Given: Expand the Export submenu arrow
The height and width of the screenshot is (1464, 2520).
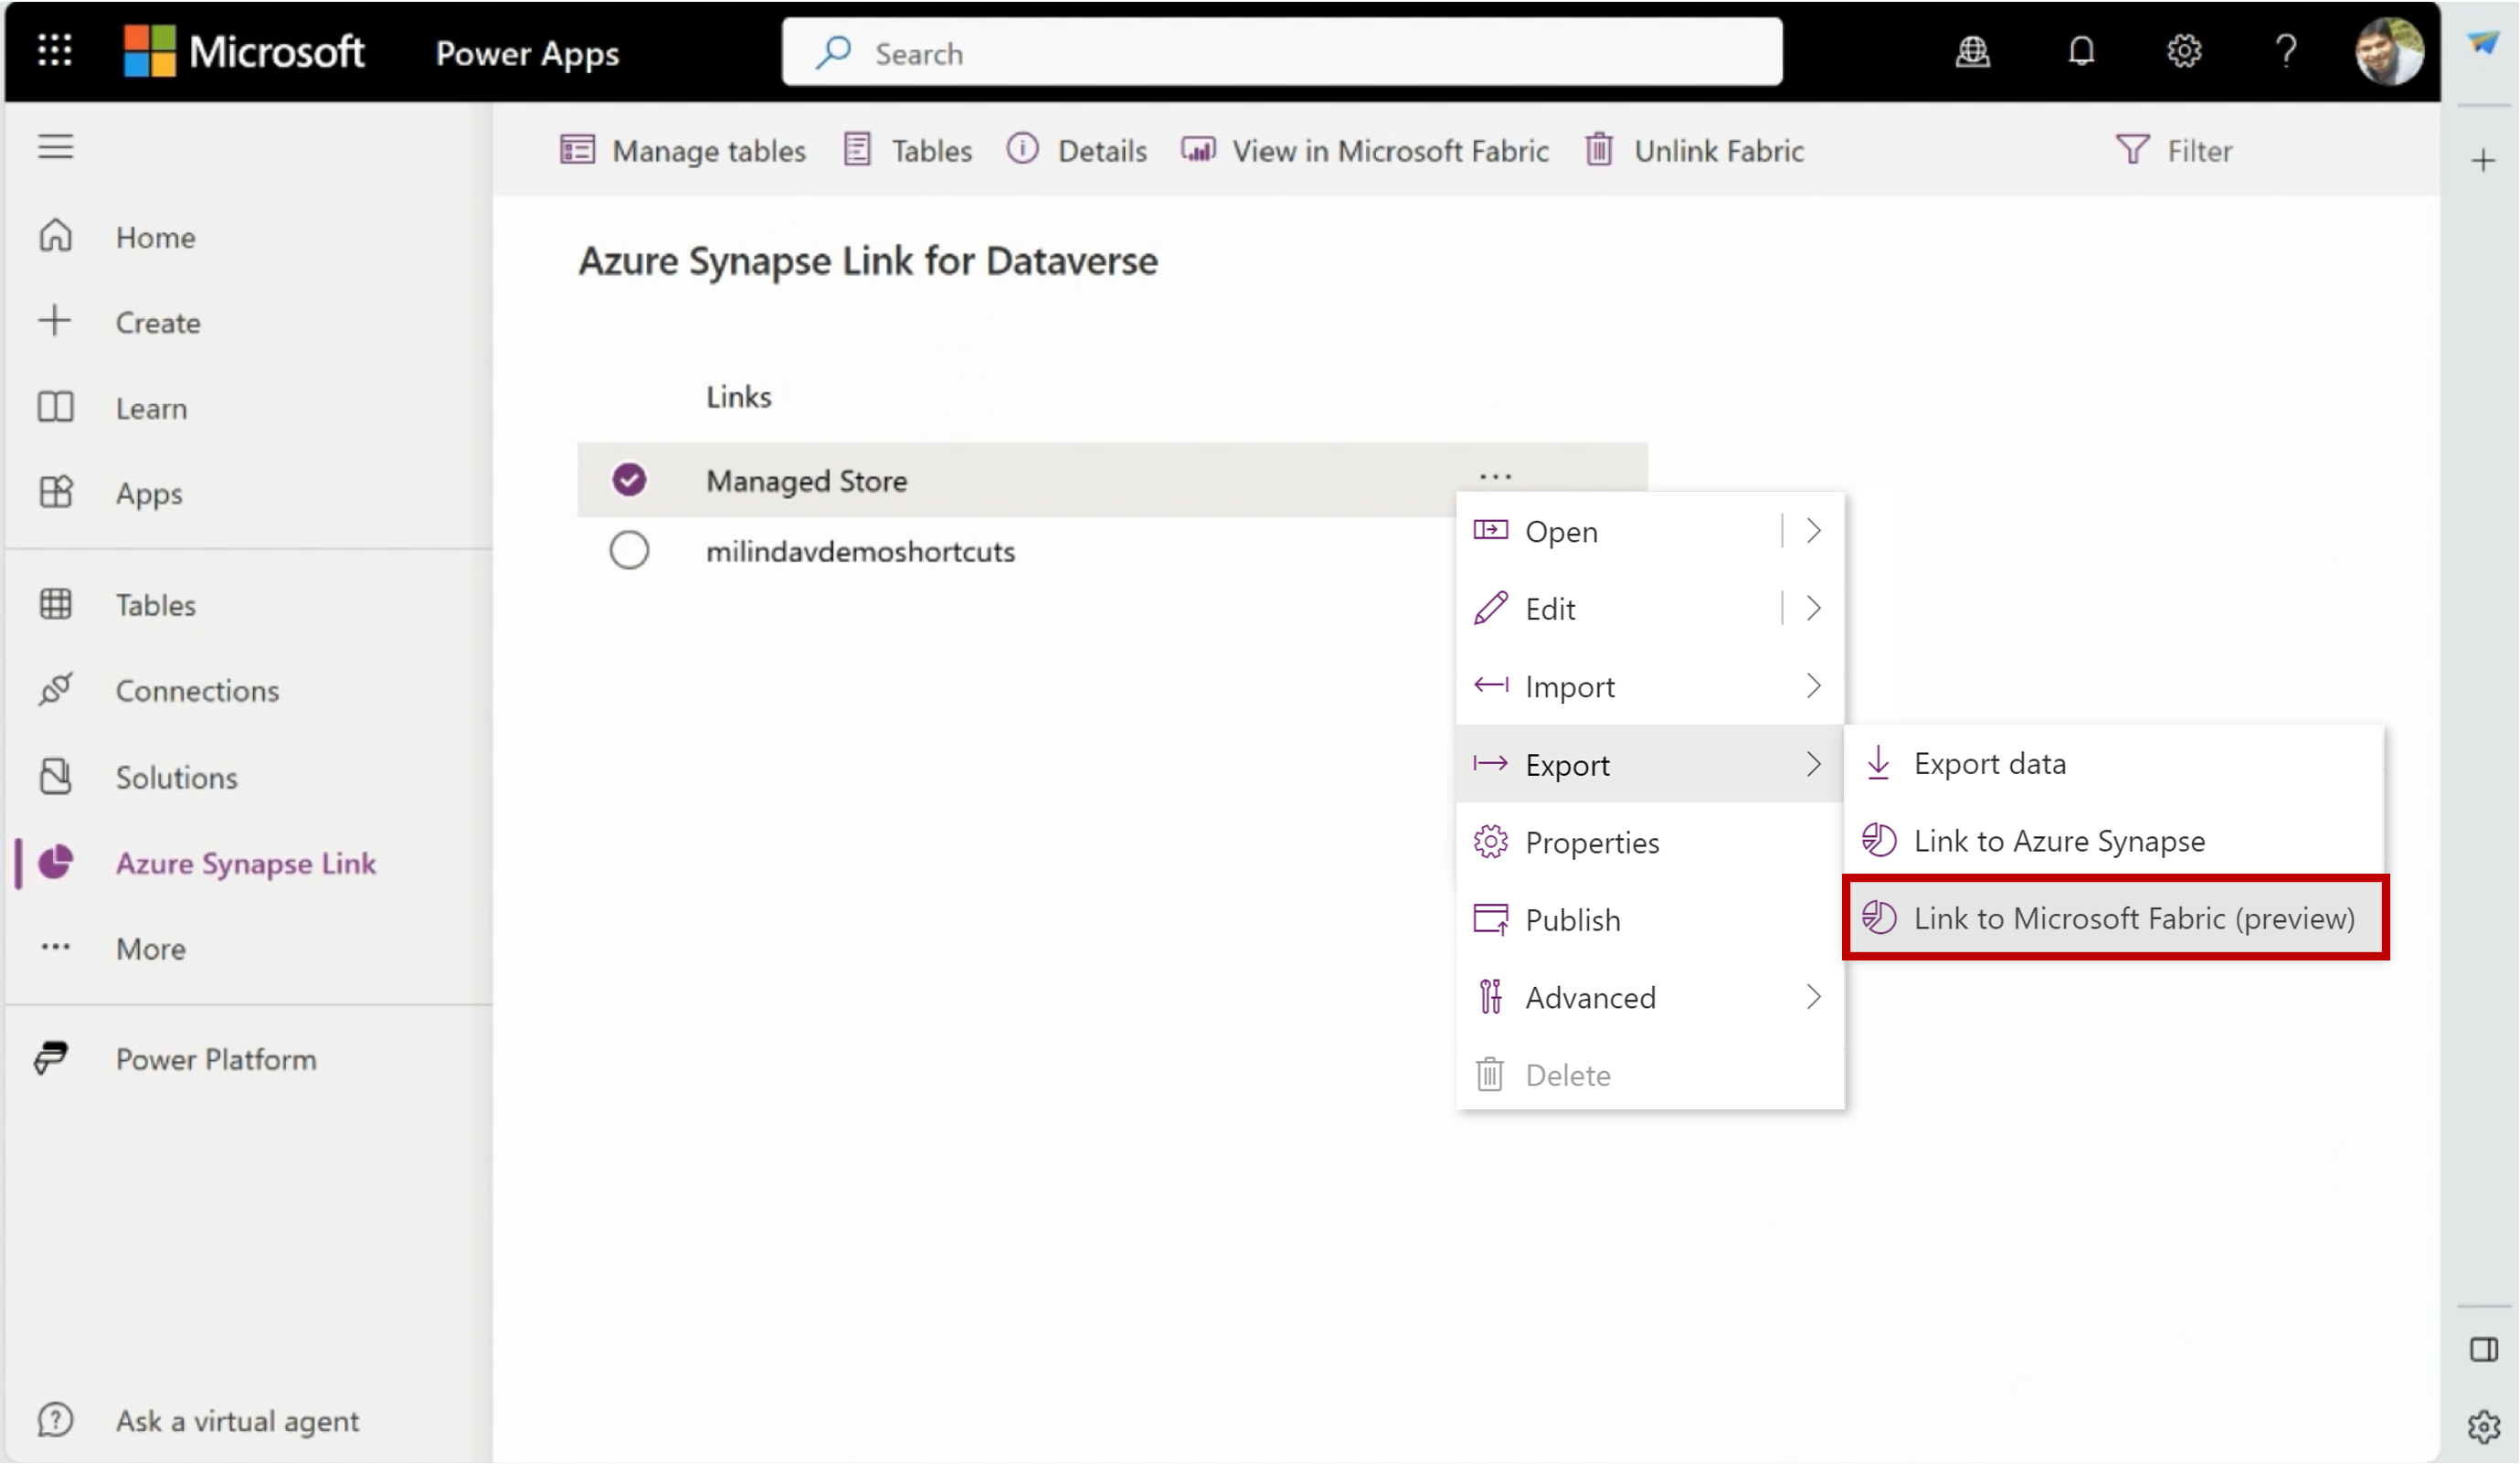Looking at the screenshot, I should (1813, 763).
